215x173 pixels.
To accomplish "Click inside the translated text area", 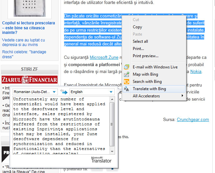I will click(61, 125).
